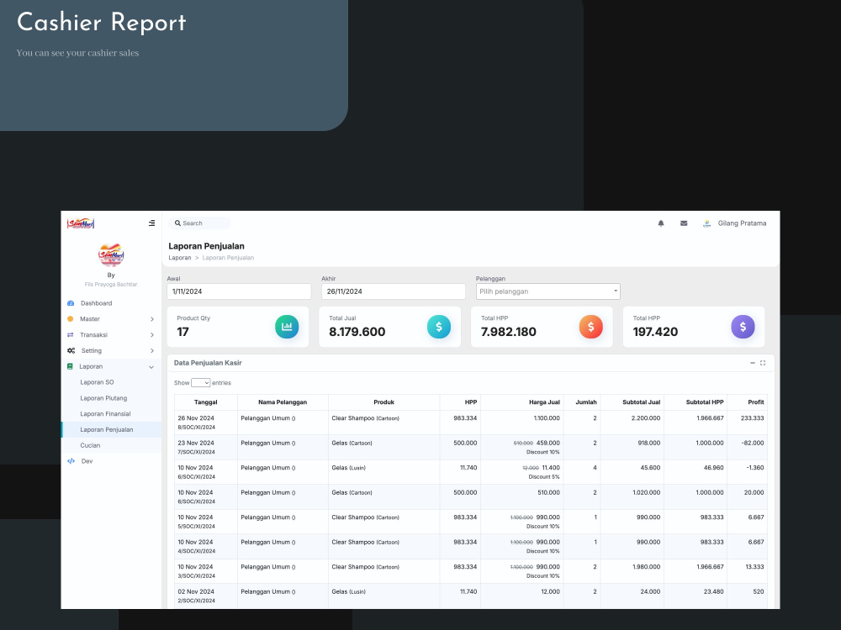Viewport: 841px width, 630px height.
Task: Open the Dev menu item
Action: click(x=87, y=461)
